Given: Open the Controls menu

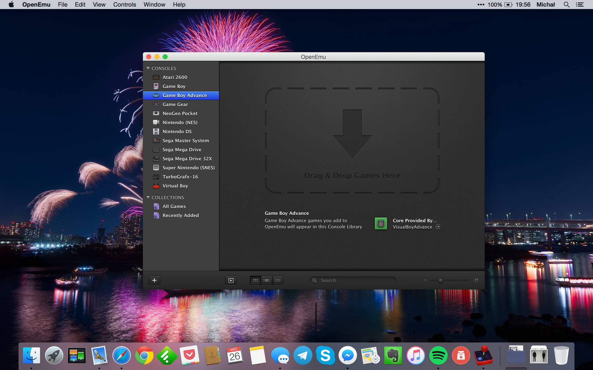Looking at the screenshot, I should coord(124,4).
